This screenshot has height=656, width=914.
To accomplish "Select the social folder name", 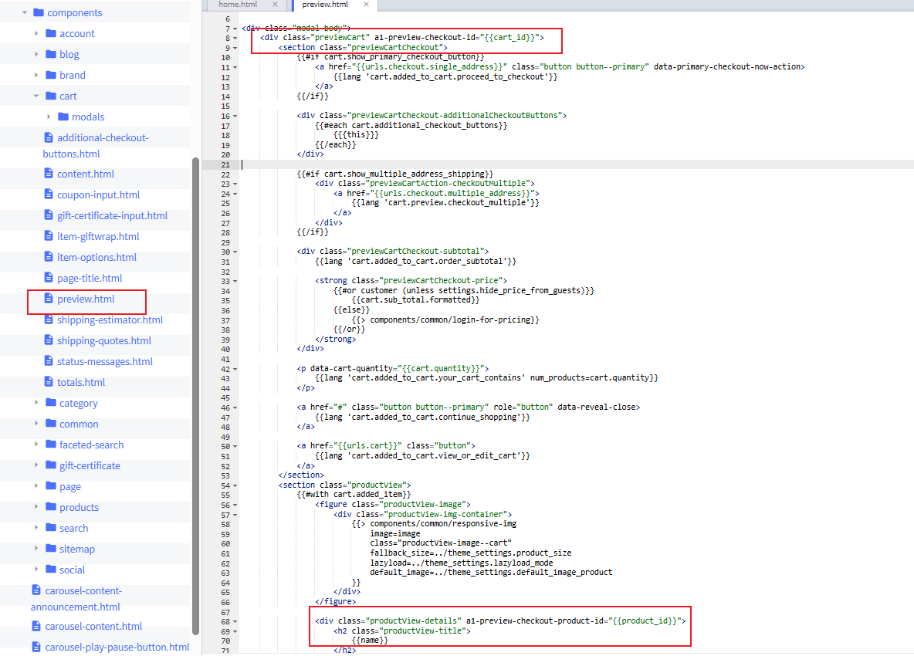I will [73, 570].
